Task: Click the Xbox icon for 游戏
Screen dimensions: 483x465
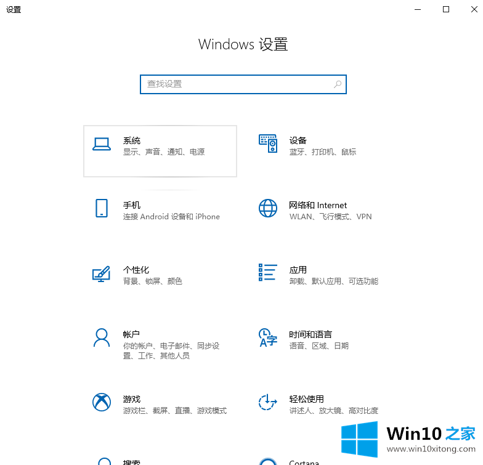Action: 102,402
